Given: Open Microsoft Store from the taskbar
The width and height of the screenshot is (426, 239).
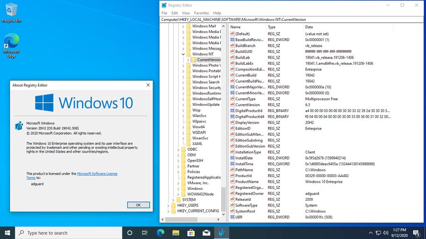Looking at the screenshot, I should (x=191, y=233).
